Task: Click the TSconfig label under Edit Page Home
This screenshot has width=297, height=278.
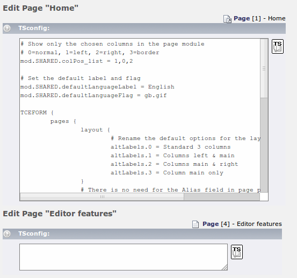Action: point(34,28)
